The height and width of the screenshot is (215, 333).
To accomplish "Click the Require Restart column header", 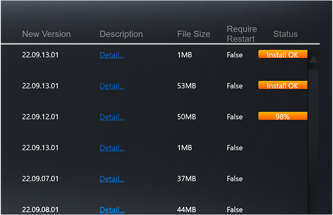I will pos(242,34).
